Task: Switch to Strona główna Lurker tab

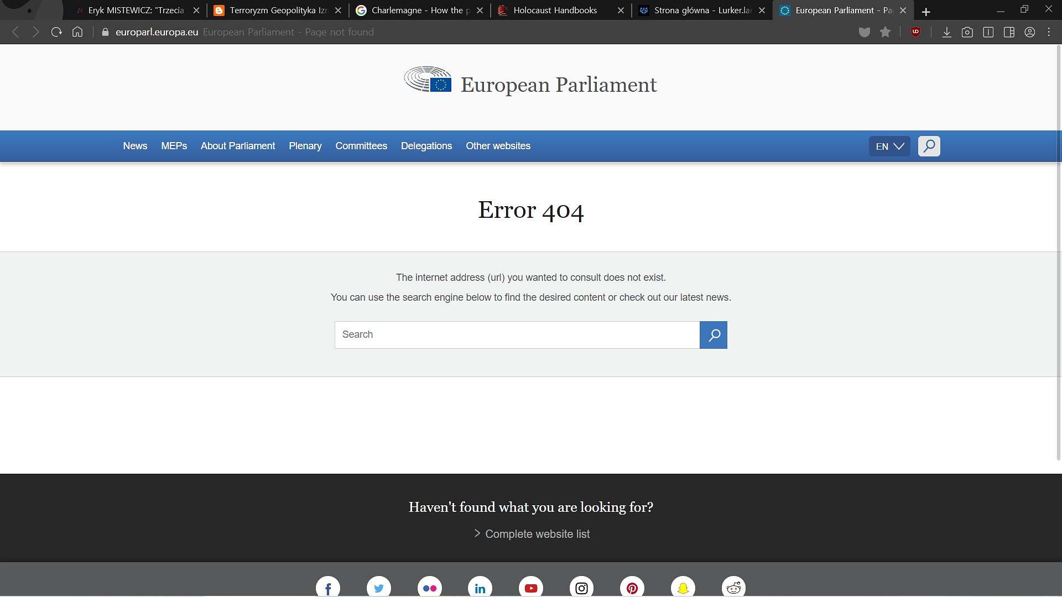Action: [702, 10]
